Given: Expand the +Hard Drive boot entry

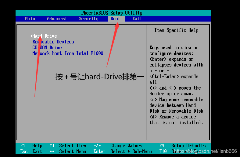Looking at the screenshot, I should tap(44, 36).
